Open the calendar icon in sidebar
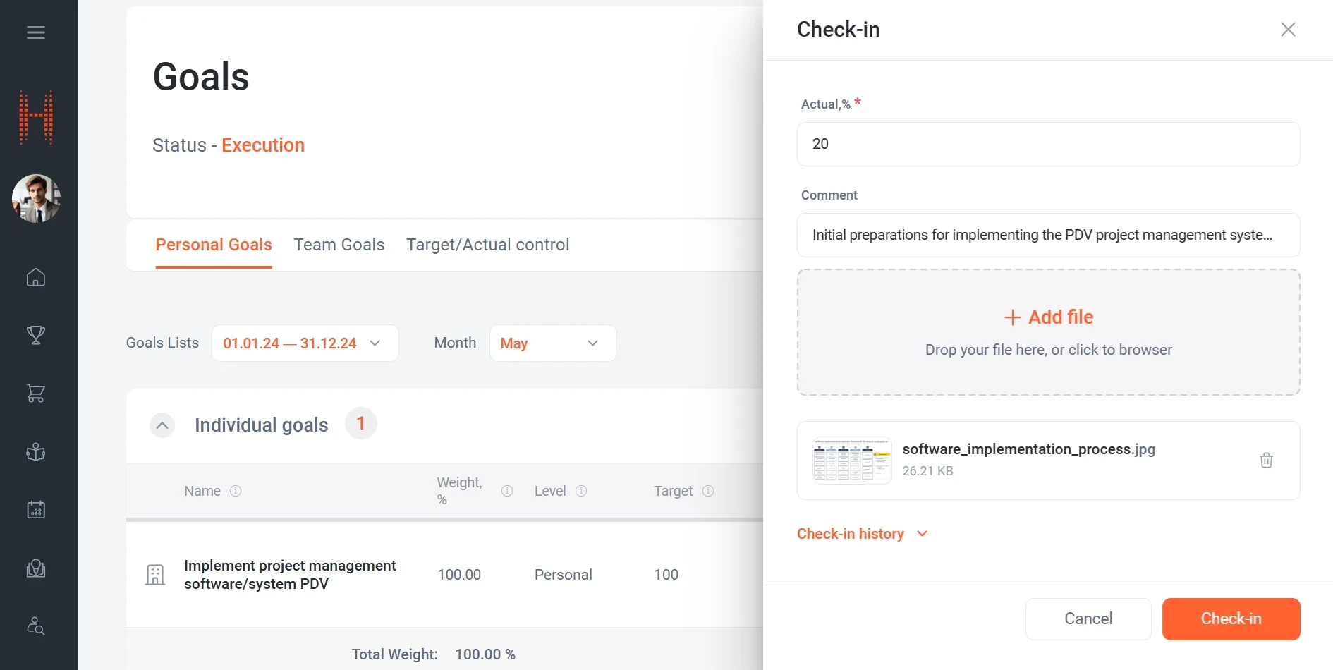The width and height of the screenshot is (1333, 670). [x=36, y=510]
